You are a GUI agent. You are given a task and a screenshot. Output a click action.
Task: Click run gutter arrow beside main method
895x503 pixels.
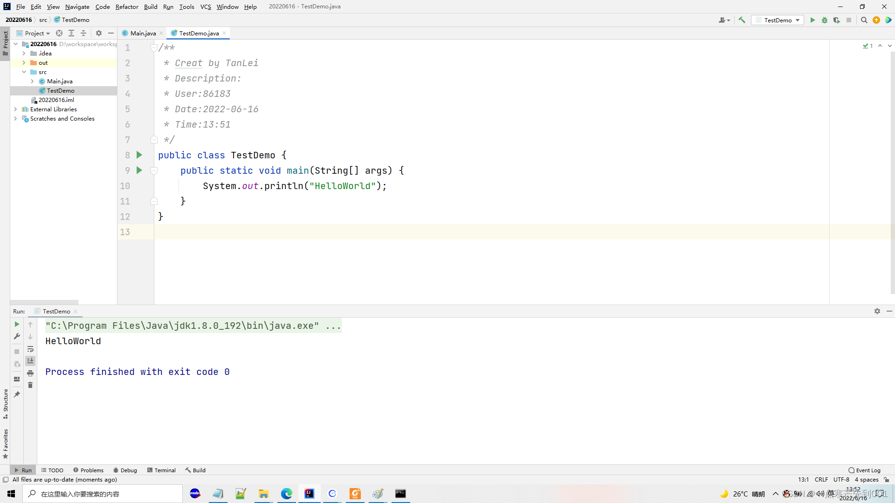[139, 170]
